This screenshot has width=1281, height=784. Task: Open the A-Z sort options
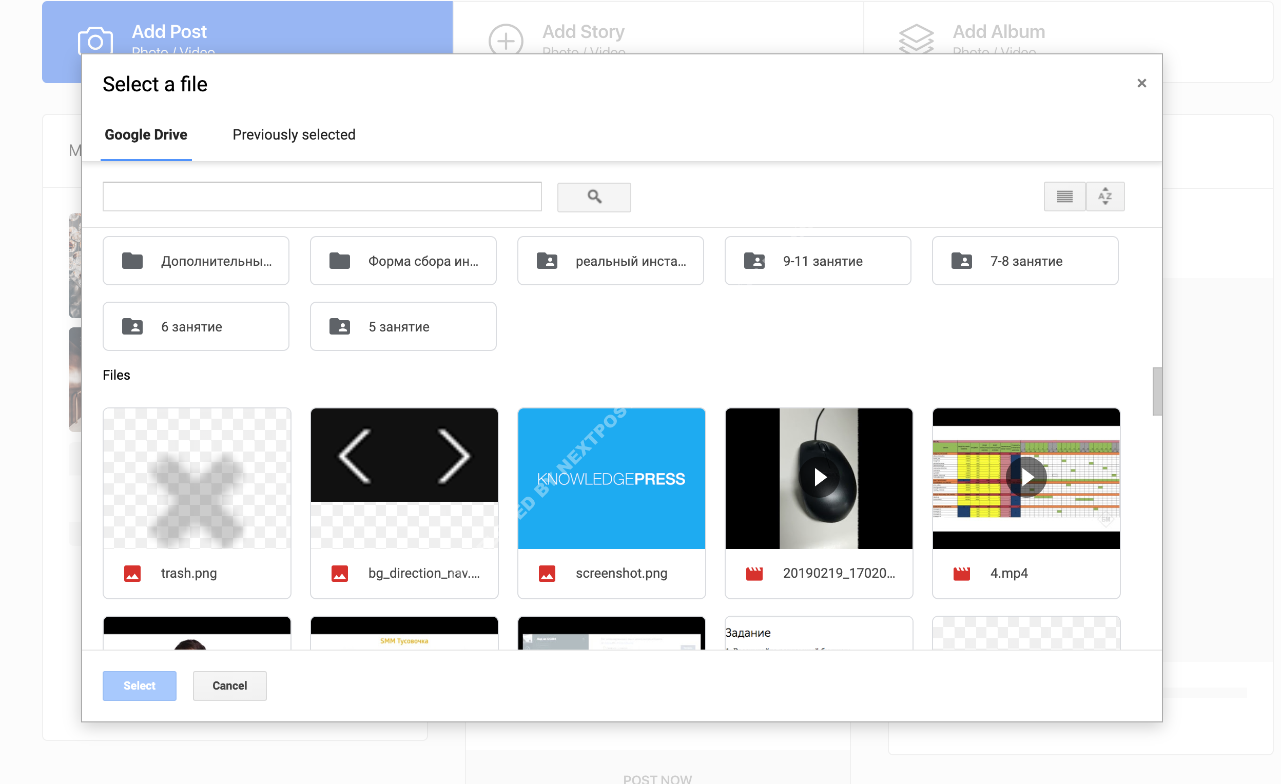click(1104, 197)
